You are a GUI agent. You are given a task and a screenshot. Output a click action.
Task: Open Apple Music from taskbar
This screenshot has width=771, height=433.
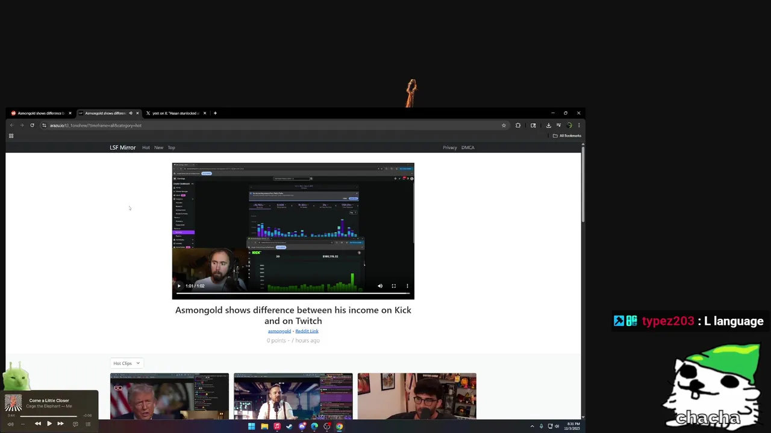pyautogui.click(x=277, y=426)
